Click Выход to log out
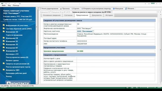The height and width of the screenshot is (91, 162). point(9,76)
